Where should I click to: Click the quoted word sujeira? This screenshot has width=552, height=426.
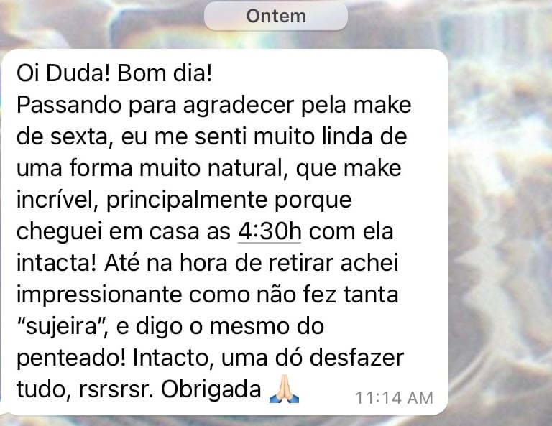coord(62,326)
